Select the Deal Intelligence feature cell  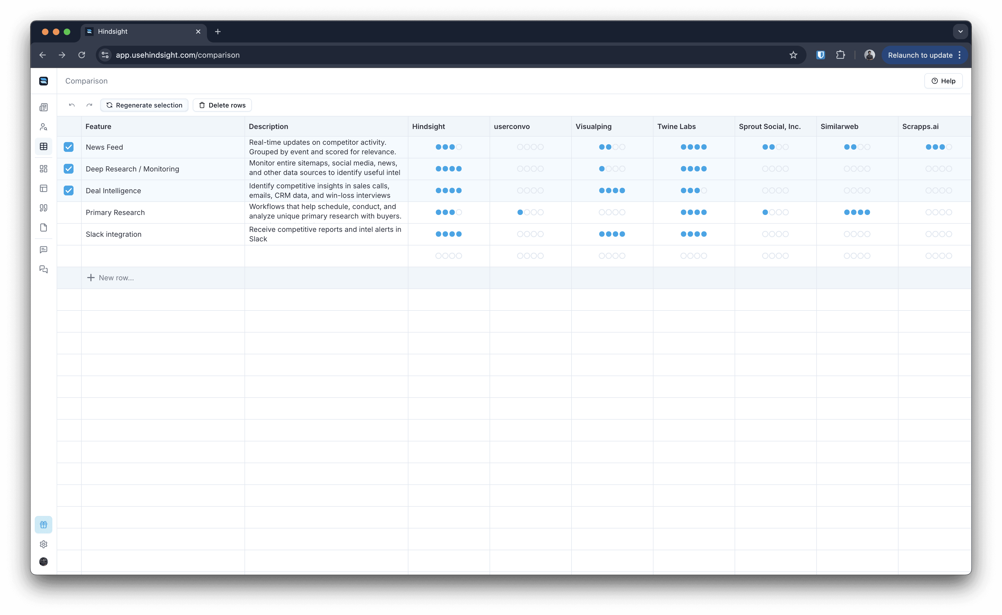[x=163, y=191]
